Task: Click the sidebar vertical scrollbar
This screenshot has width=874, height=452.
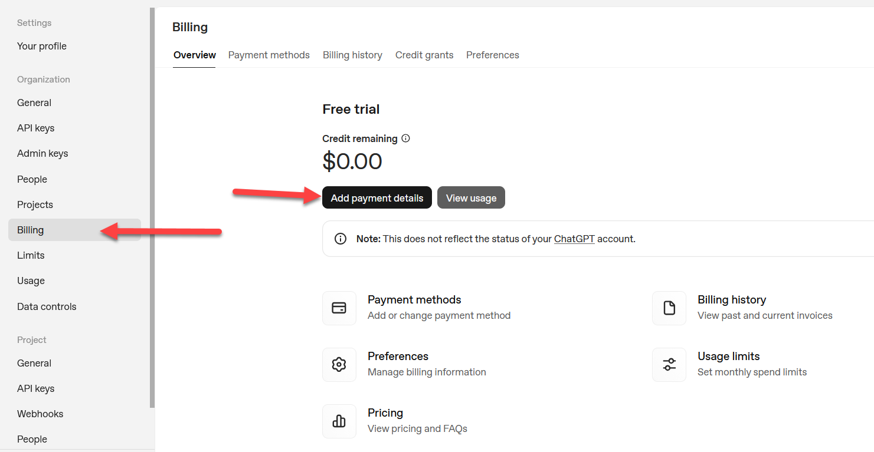Action: pos(152,206)
